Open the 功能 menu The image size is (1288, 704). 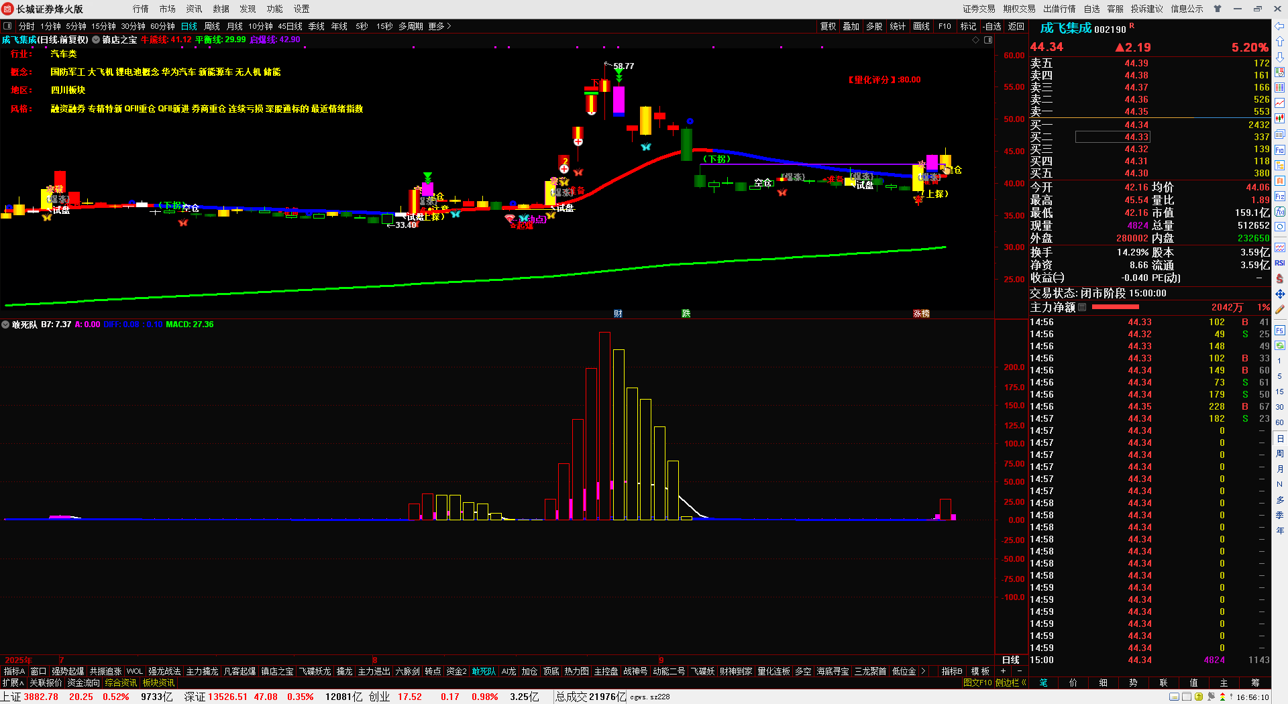(x=275, y=9)
